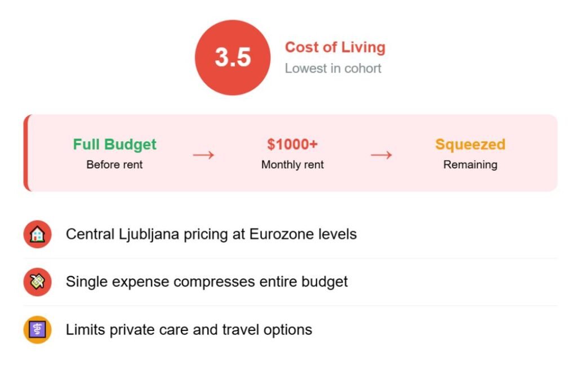Select the Limits private care line

(189, 329)
